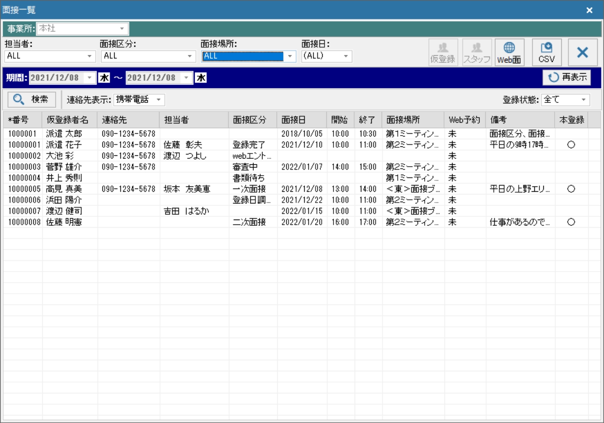The height and width of the screenshot is (423, 604).
Task: Open the 面接区分 filter dropdown
Action: pos(190,56)
